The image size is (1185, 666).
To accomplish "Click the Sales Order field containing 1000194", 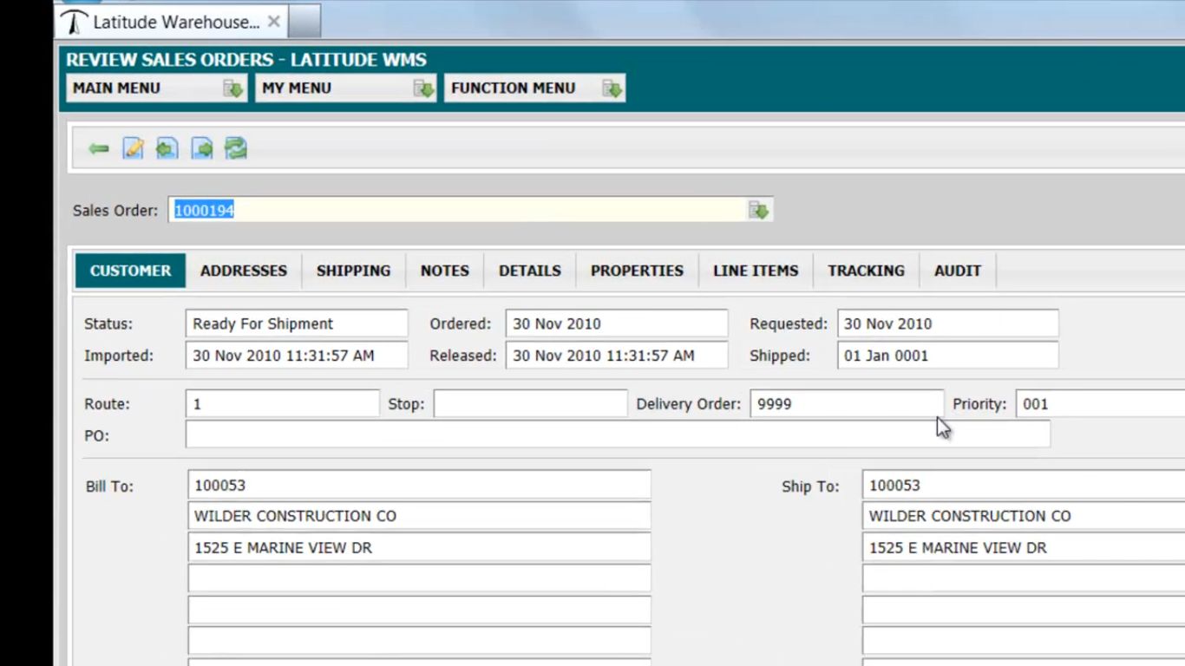I will 458,210.
